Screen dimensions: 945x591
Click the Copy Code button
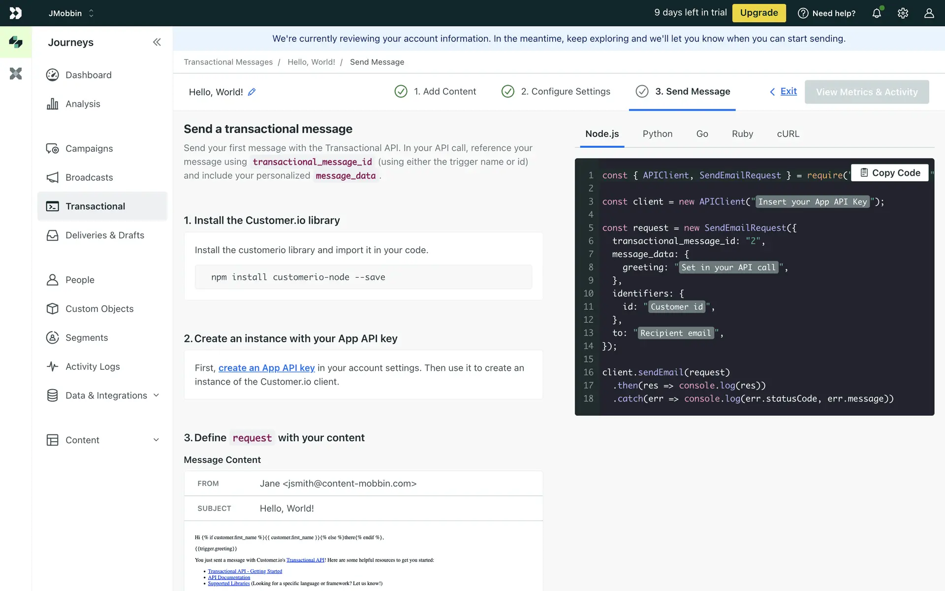coord(890,173)
